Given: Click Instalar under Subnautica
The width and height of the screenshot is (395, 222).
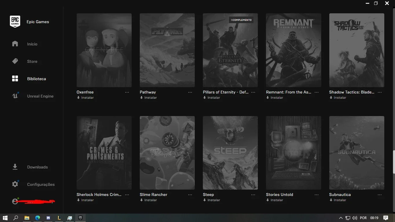Looking at the screenshot, I should click(338, 200).
